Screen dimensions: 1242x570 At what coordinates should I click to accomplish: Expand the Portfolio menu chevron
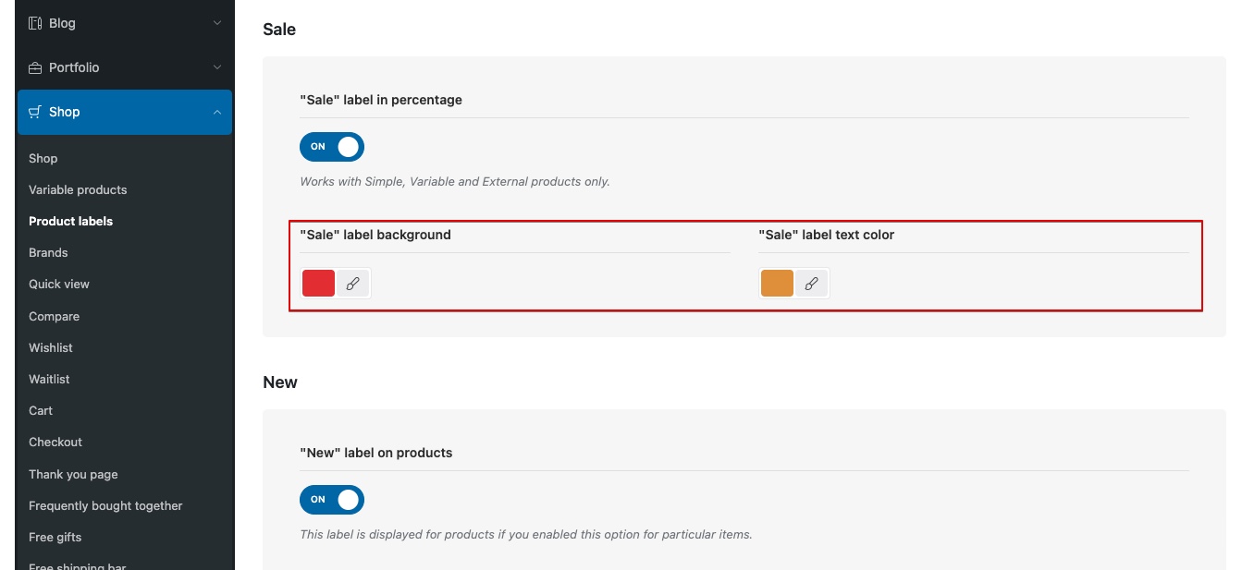217,67
